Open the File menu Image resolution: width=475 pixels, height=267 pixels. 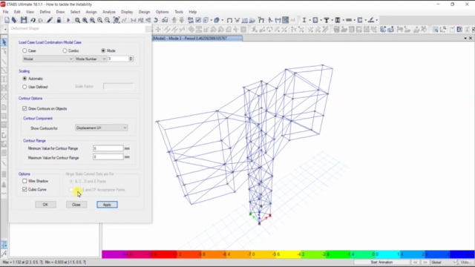pos(5,12)
